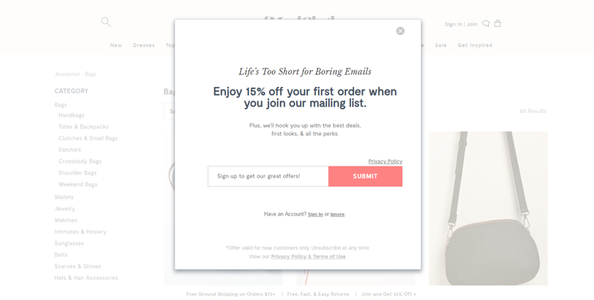
Task: Open the gray crossbody bag thumbnail
Action: click(x=488, y=208)
